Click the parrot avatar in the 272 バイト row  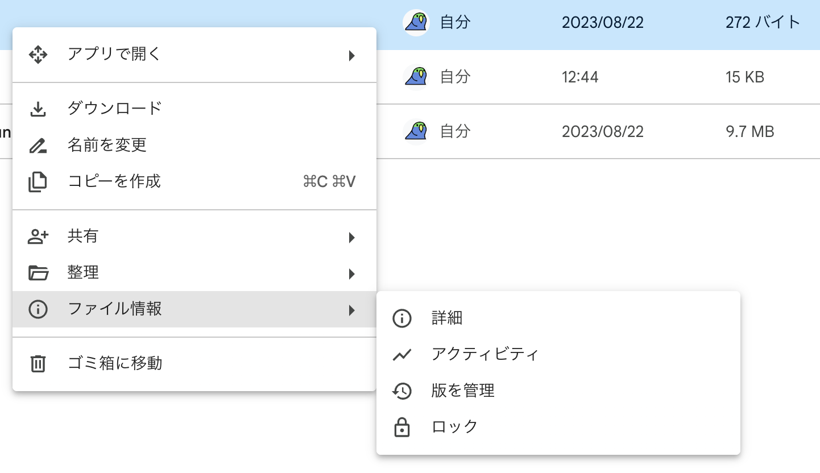[x=416, y=23]
